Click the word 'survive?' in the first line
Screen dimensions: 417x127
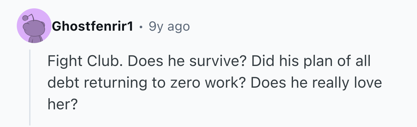tap(218, 61)
